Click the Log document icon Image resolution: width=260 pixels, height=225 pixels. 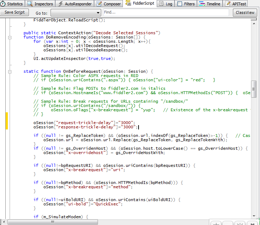[161, 4]
